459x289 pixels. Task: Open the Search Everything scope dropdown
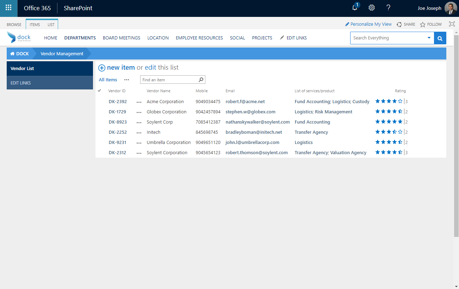tap(429, 38)
